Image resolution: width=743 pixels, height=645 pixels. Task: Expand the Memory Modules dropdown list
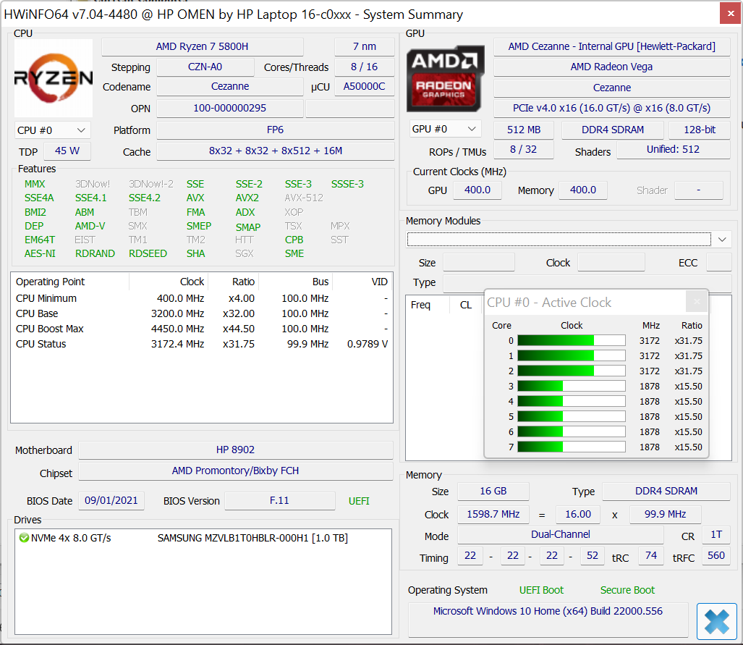click(x=722, y=240)
